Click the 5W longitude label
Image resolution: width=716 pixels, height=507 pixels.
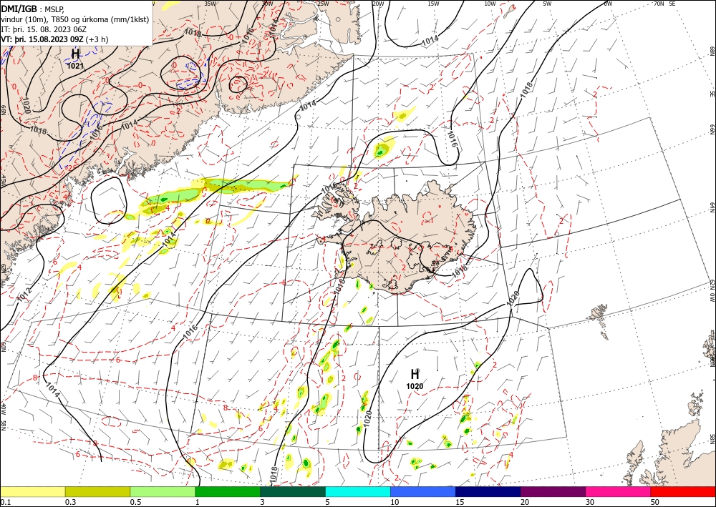click(x=547, y=4)
